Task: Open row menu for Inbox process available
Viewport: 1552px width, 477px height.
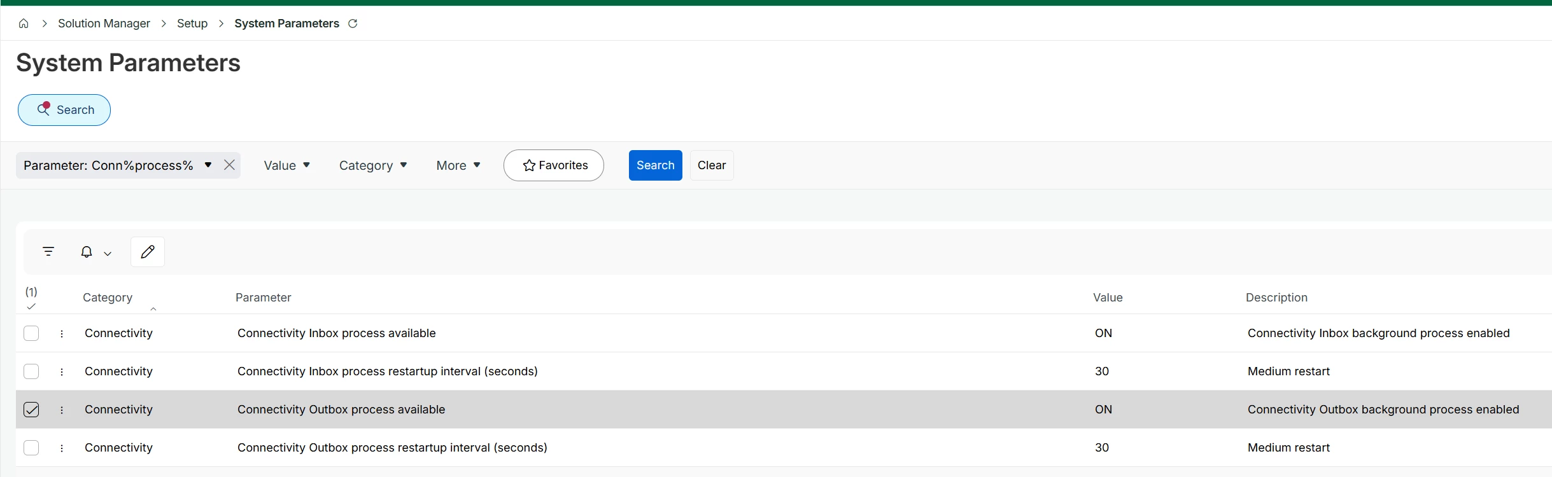Action: 62,333
